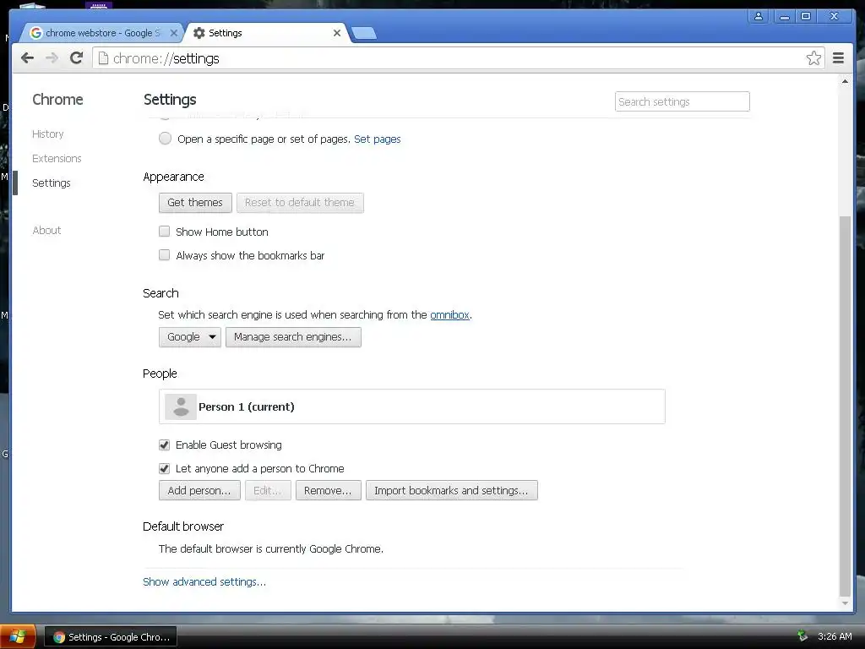
Task: Open the Chrome hamburger menu
Action: [838, 58]
